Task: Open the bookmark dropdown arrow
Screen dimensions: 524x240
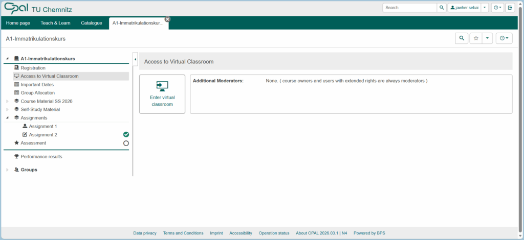Action: 488,38
